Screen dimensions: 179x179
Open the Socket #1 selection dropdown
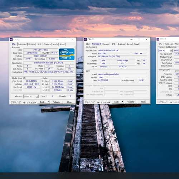(x=31, y=96)
